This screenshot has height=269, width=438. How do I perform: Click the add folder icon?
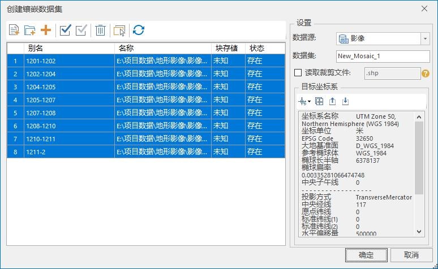(x=30, y=31)
